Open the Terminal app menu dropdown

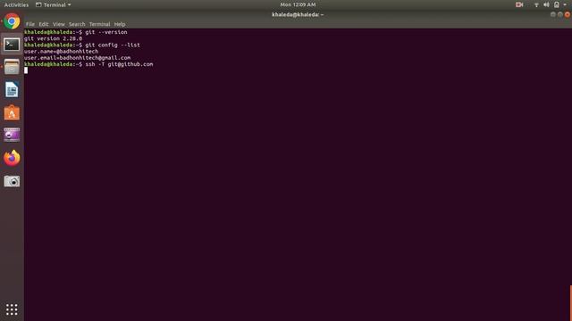[54, 4]
